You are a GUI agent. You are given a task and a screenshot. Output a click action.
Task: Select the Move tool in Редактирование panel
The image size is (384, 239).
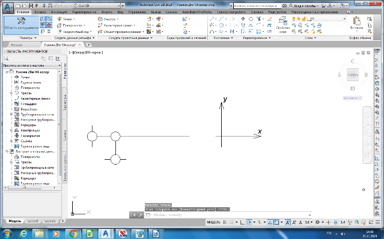(243, 19)
